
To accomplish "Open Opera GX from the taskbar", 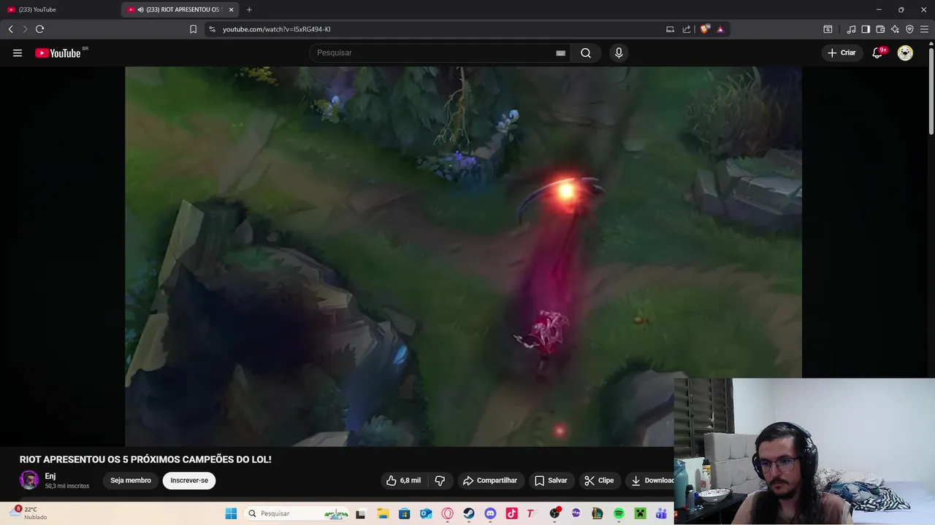I will pyautogui.click(x=447, y=513).
